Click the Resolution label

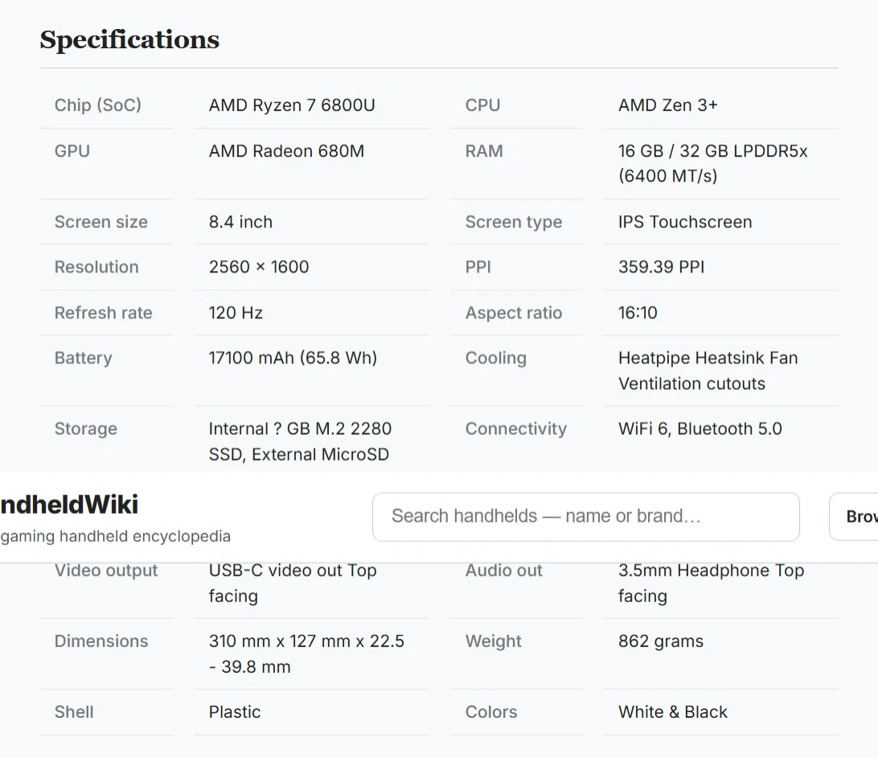[96, 267]
